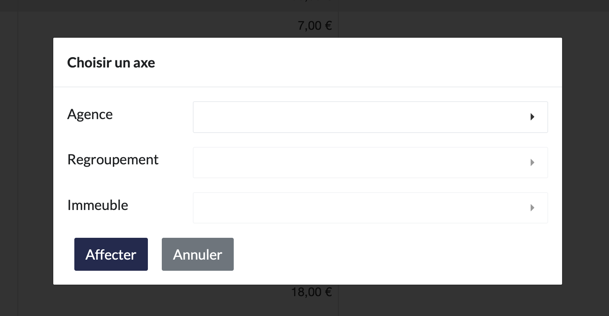Click the 18,00 € amount below the dialog
The height and width of the screenshot is (316, 609).
click(311, 293)
